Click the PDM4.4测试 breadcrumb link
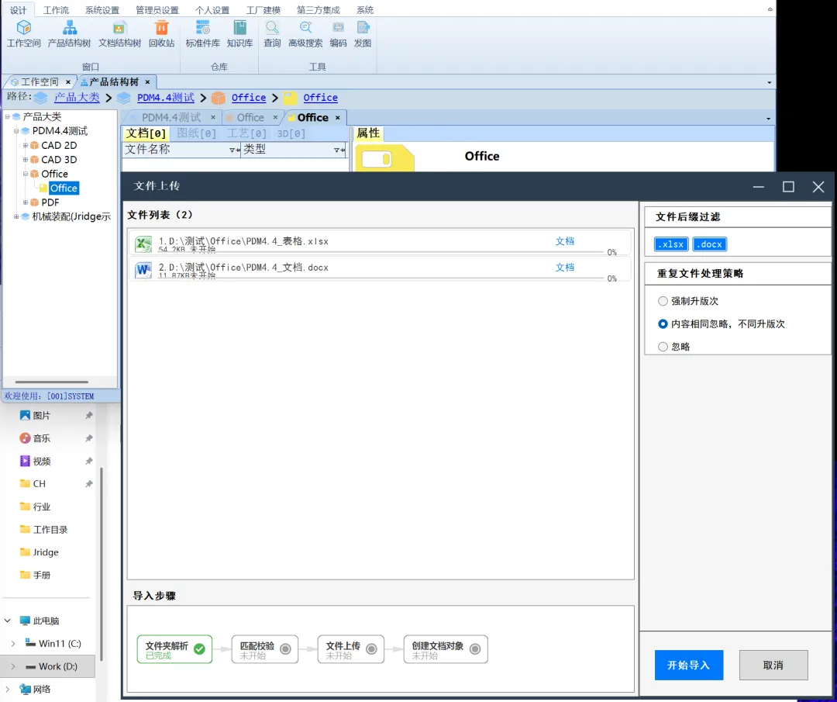The height and width of the screenshot is (702, 837). tap(166, 98)
